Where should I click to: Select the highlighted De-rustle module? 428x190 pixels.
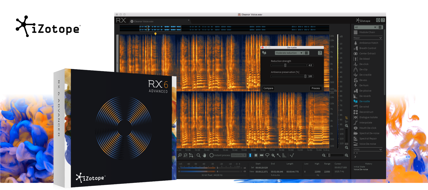click(362, 101)
